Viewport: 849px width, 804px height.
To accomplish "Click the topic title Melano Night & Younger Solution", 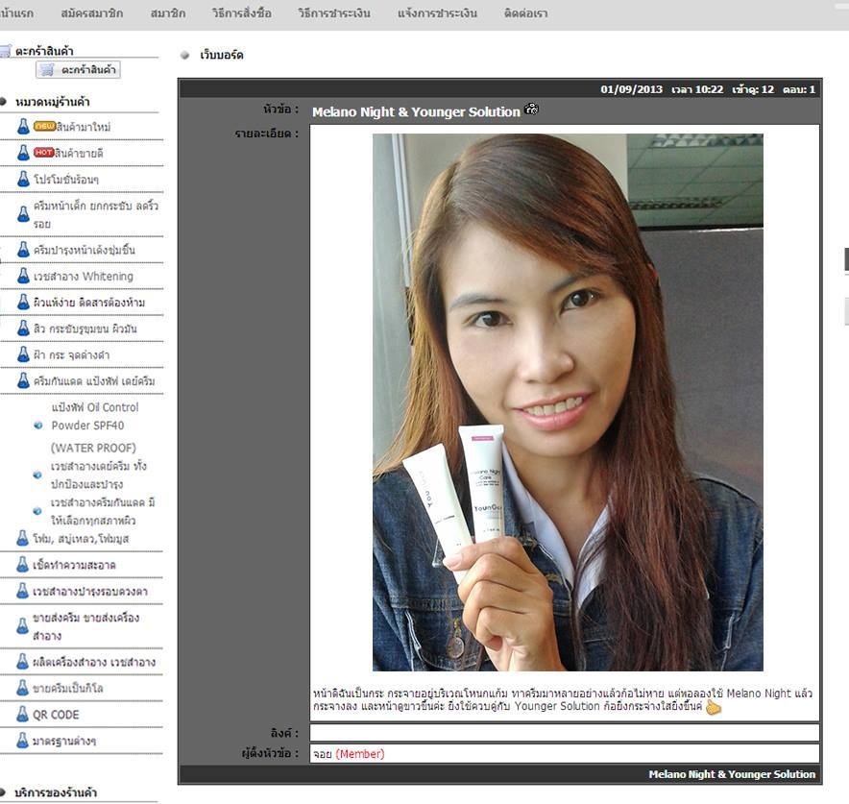I will (x=416, y=111).
